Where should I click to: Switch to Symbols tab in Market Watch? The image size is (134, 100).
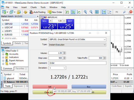pos(7,43)
